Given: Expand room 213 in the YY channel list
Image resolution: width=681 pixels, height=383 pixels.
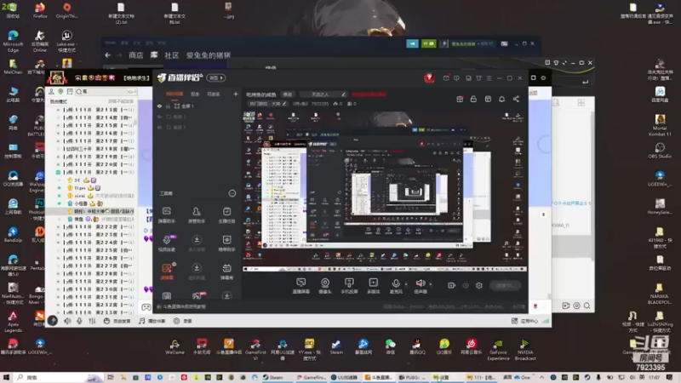Looking at the screenshot, I should click(x=58, y=110).
